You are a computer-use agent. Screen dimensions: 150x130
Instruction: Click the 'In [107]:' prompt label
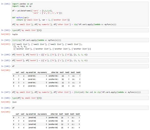click(6, 92)
